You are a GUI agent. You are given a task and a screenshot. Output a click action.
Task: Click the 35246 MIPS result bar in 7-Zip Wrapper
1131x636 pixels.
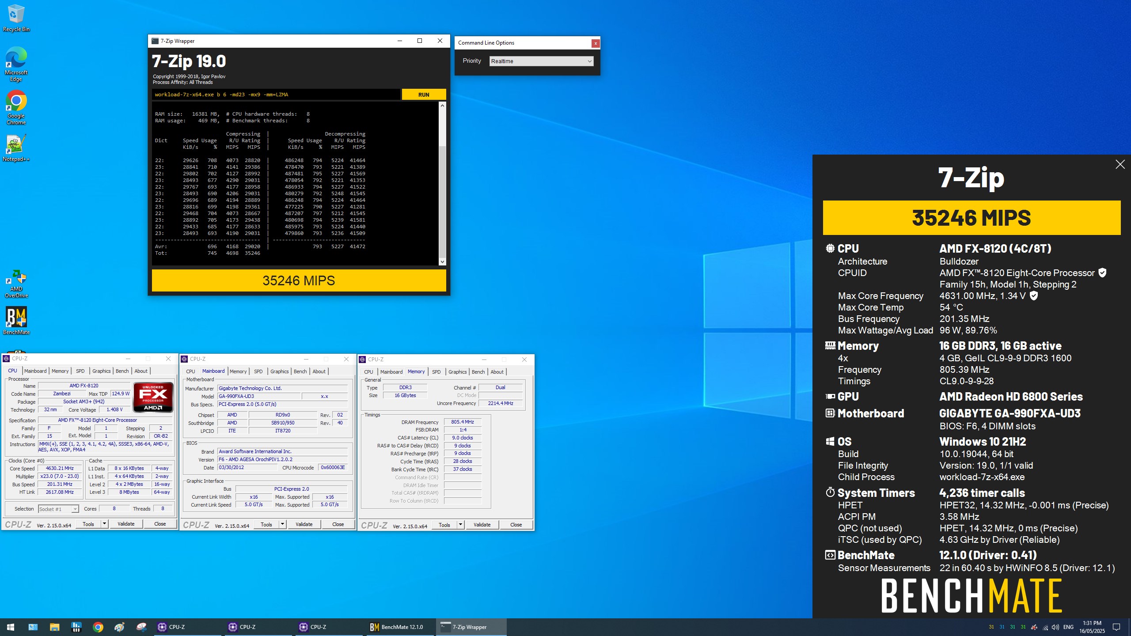point(299,280)
